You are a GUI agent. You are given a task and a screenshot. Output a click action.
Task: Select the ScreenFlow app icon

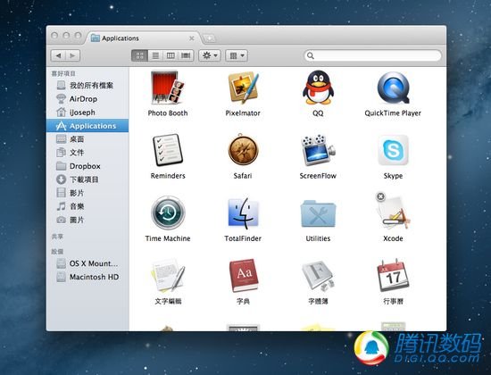tap(318, 150)
